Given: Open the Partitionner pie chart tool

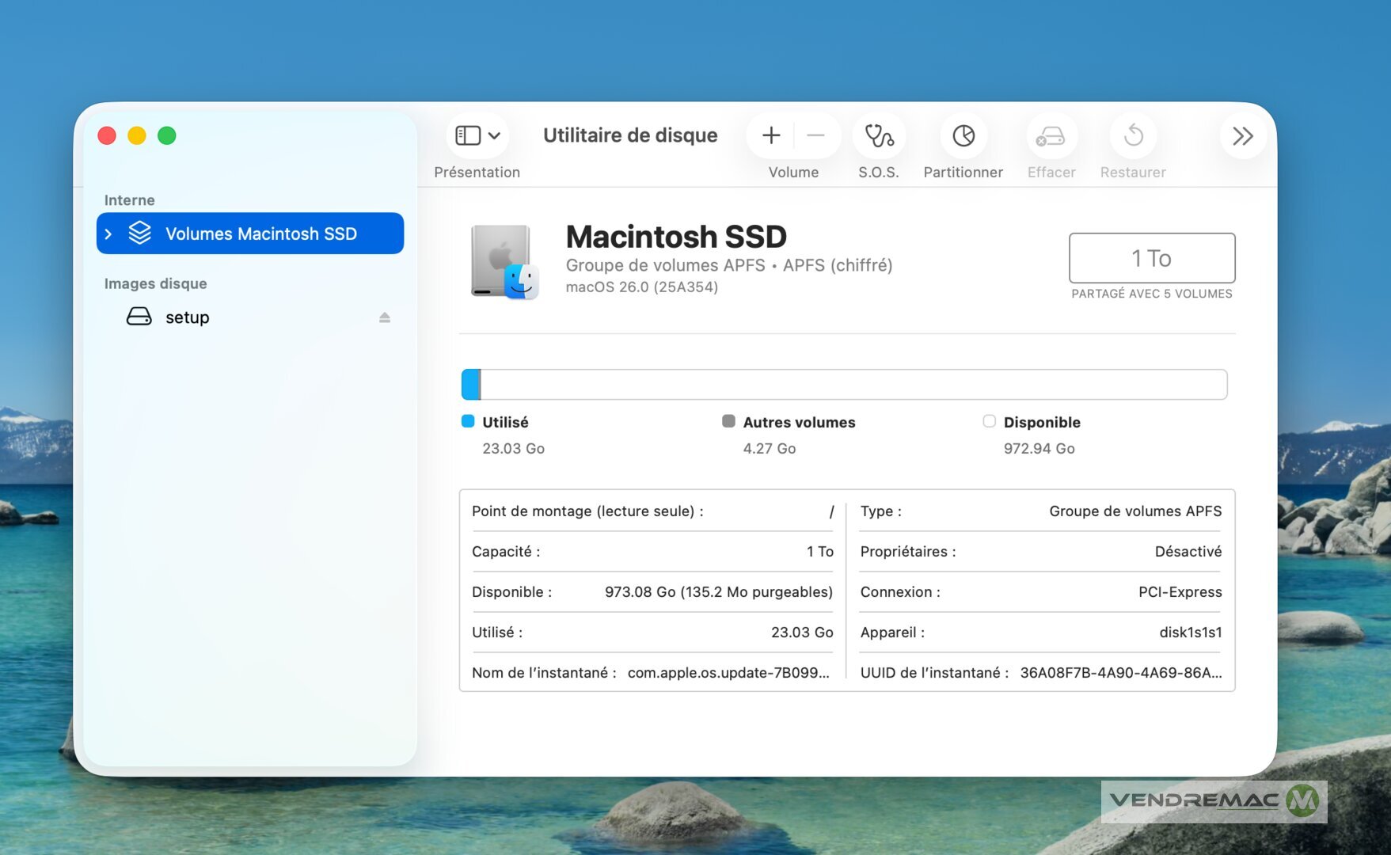Looking at the screenshot, I should pos(963,136).
